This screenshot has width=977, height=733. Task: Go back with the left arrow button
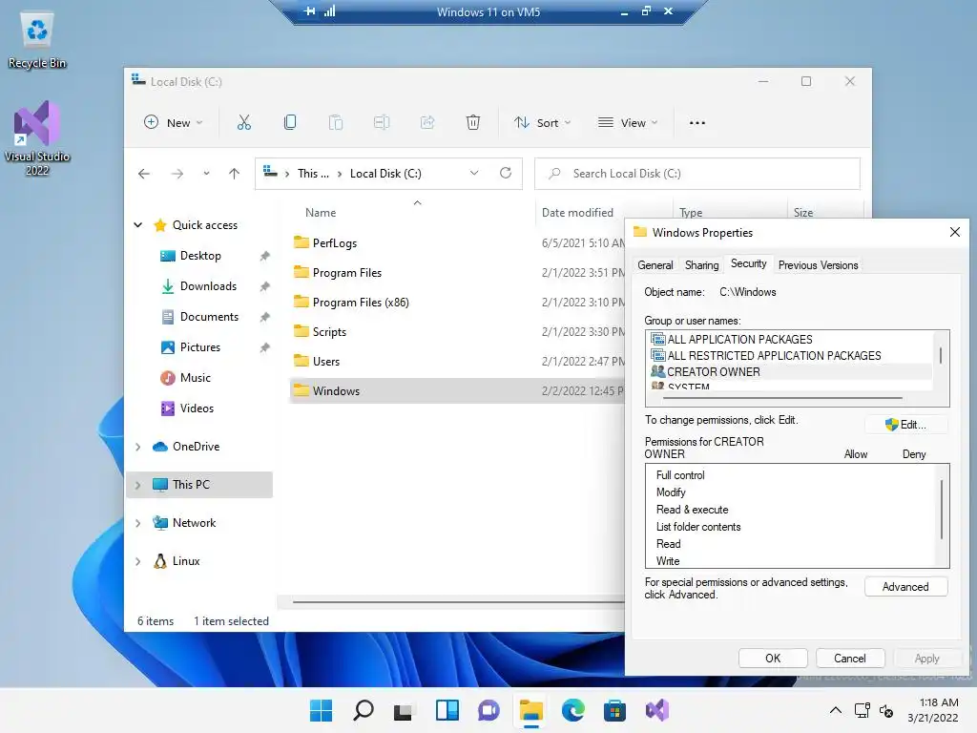click(x=144, y=174)
